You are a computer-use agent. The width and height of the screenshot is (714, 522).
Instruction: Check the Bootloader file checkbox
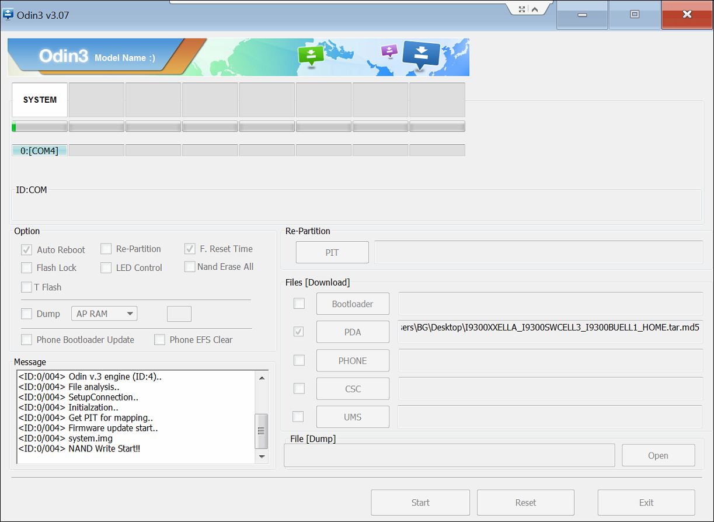299,304
